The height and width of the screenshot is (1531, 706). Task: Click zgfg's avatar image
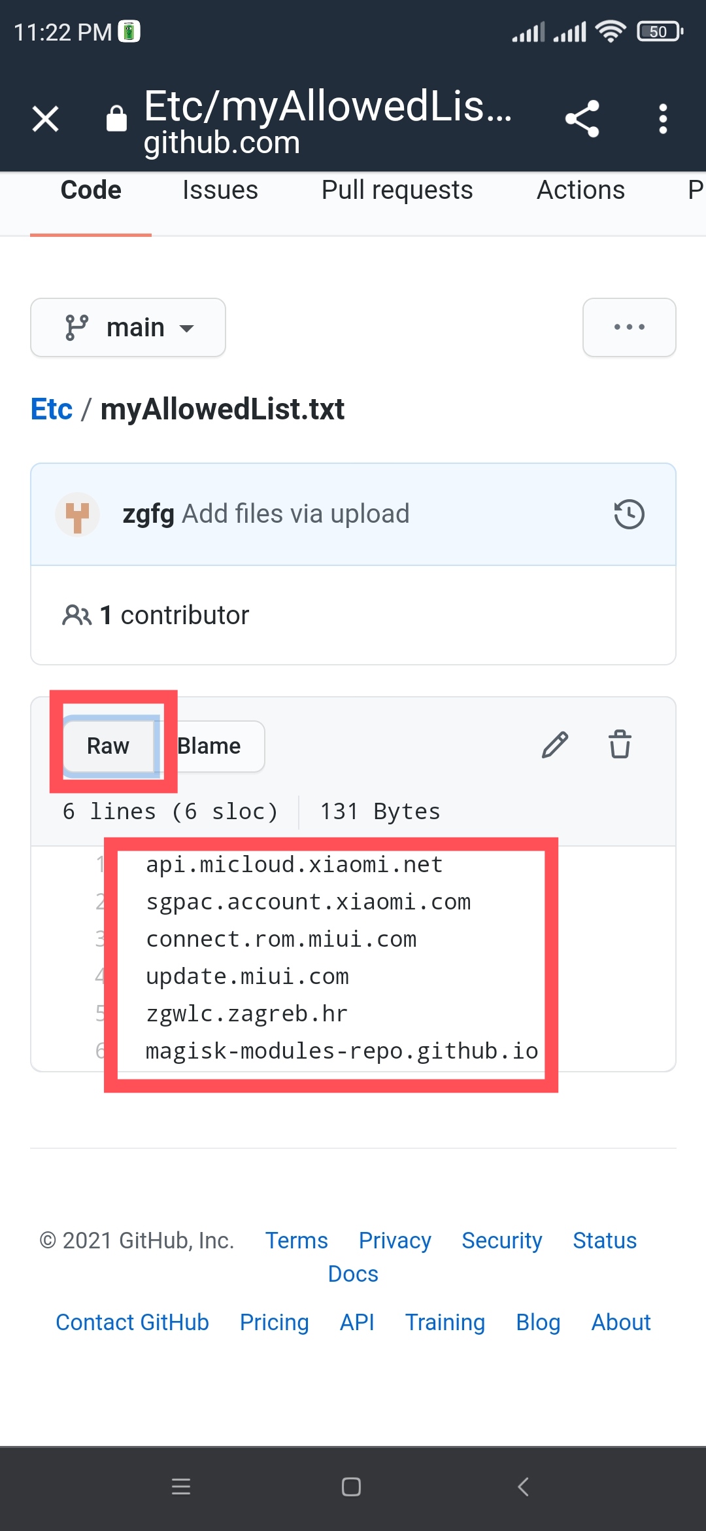coord(77,515)
